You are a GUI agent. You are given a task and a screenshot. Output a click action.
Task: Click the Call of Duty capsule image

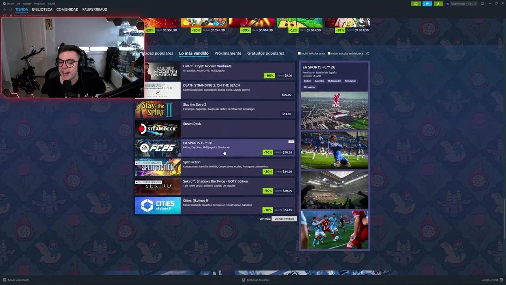coord(162,72)
